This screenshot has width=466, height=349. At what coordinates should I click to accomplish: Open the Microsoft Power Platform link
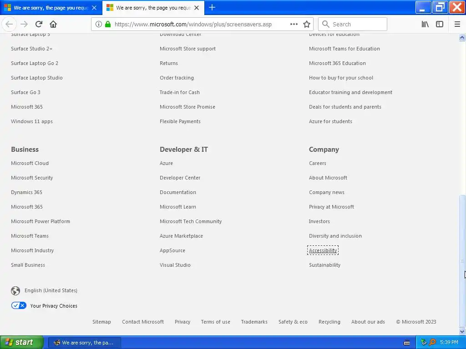pyautogui.click(x=41, y=221)
